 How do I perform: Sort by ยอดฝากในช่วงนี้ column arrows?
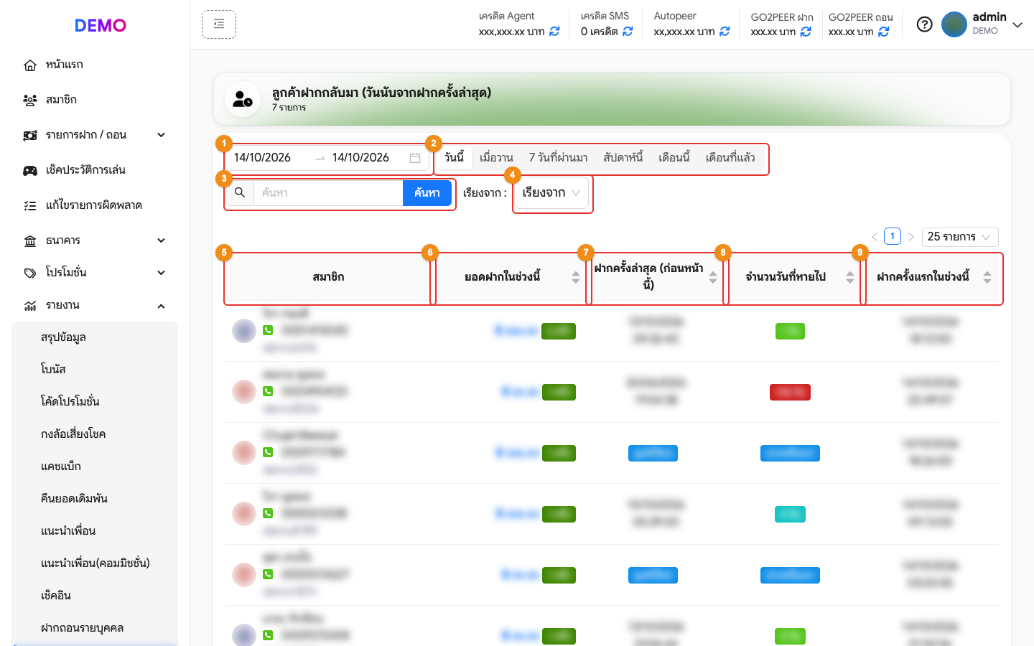576,277
